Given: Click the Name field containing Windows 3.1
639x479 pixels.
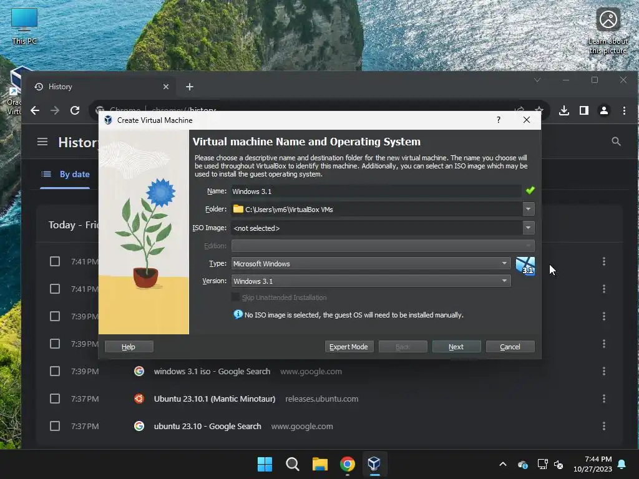Looking at the screenshot, I should [x=376, y=191].
